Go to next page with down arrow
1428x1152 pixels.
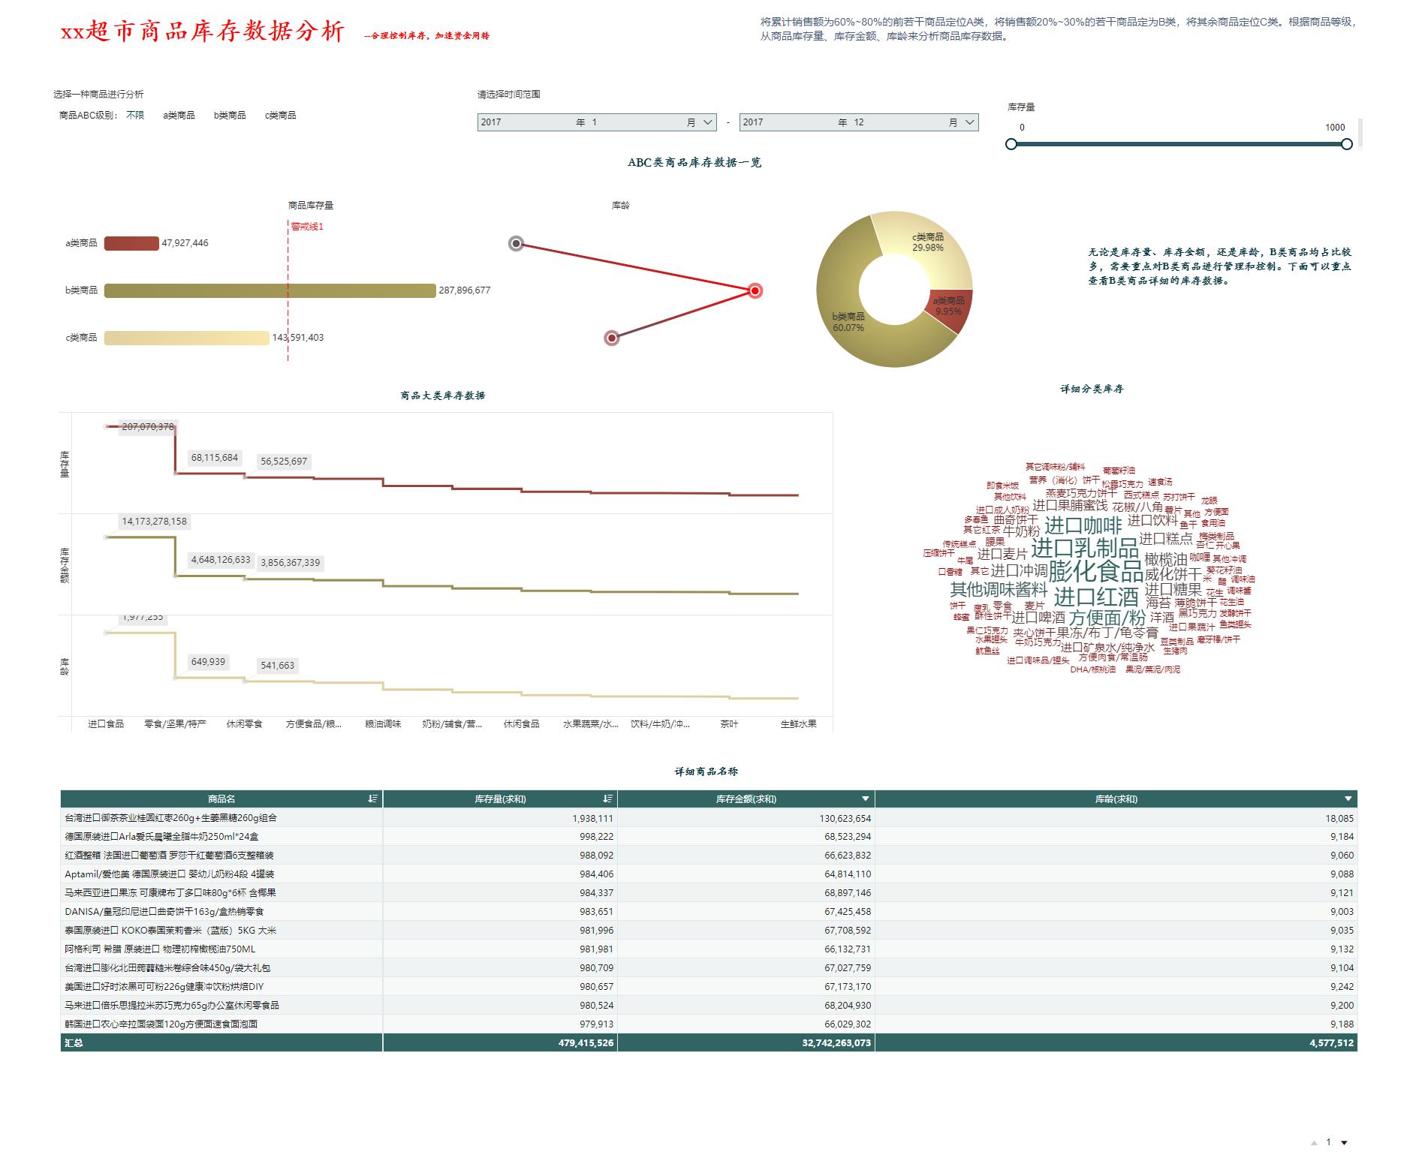1344,1142
